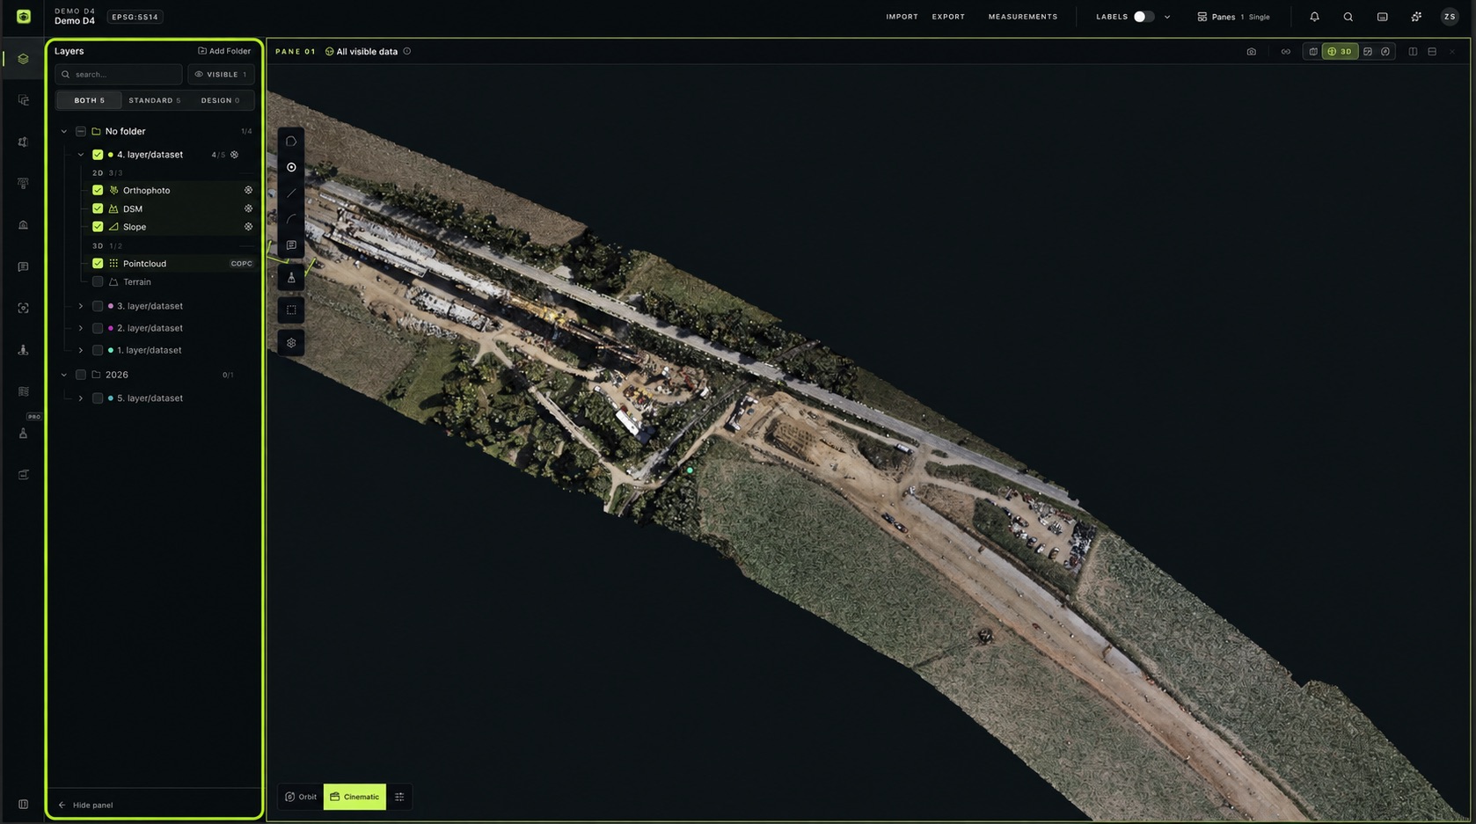Switch to Orbit camera mode
The width and height of the screenshot is (1476, 824).
tap(301, 797)
